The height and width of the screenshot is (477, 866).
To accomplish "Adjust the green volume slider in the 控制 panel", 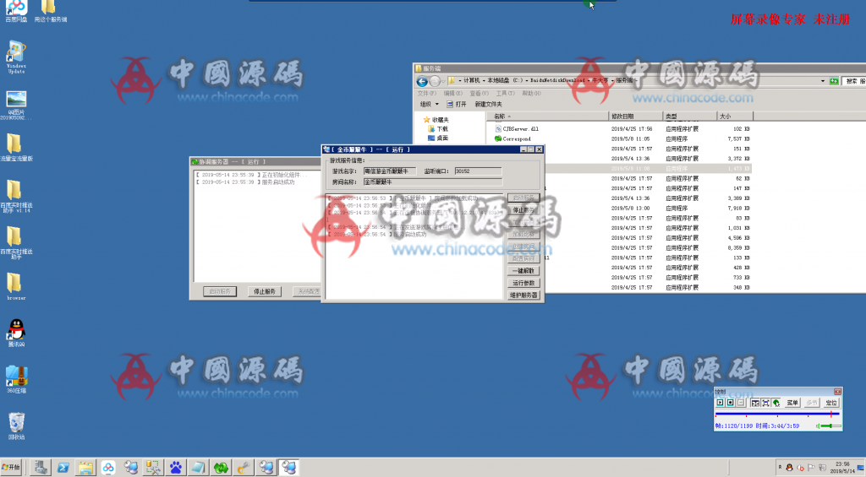I will point(830,426).
